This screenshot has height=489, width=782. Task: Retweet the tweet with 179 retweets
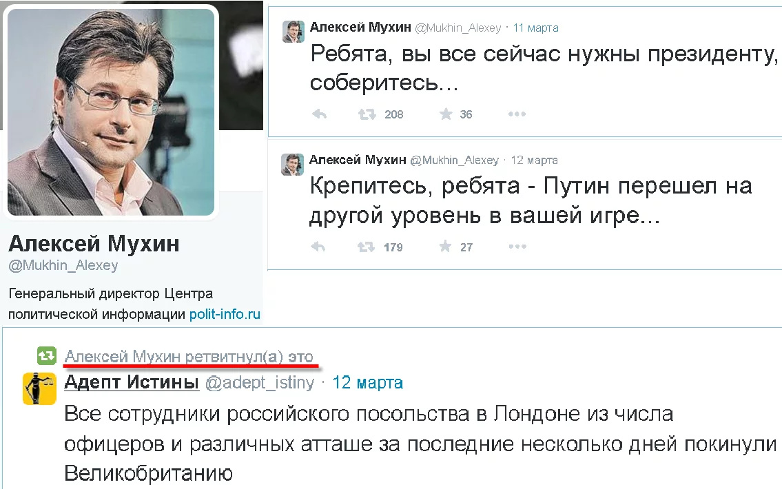coord(366,247)
